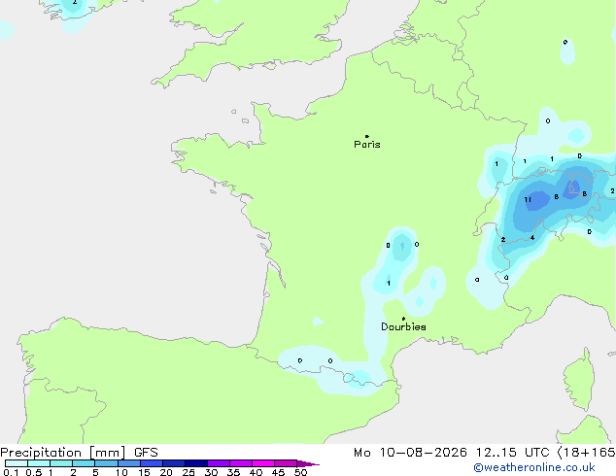
Task: Click legend tick label '0.1'
Action: tap(11, 472)
